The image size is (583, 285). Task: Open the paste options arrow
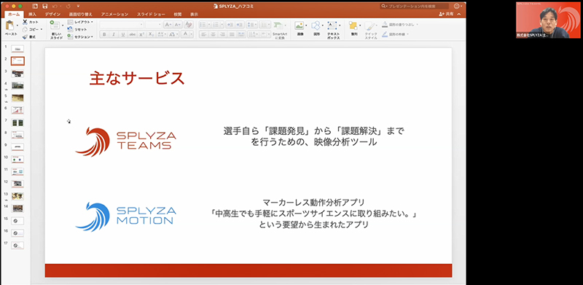[x=17, y=26]
